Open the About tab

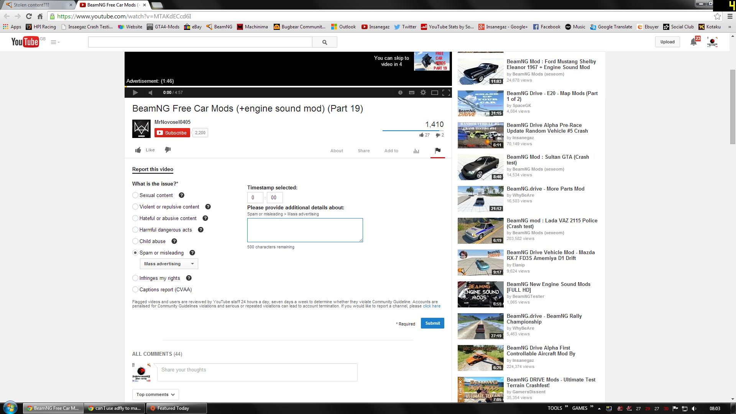(337, 151)
